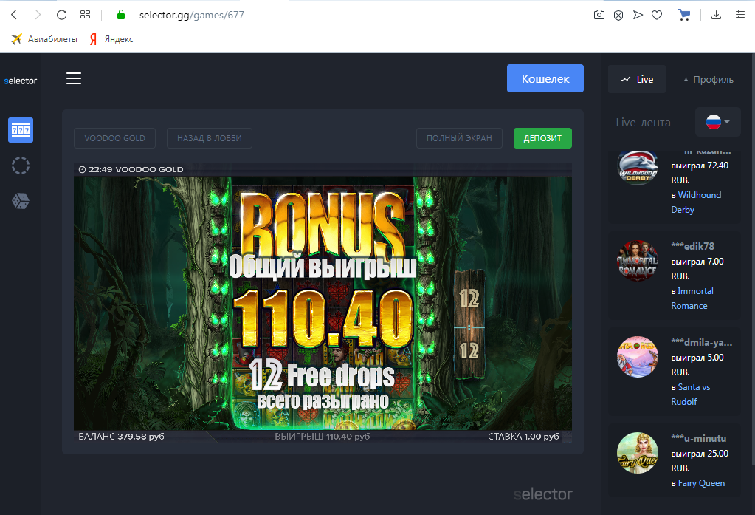This screenshot has height=515, width=755.
Task: Open the Immortal Romance link
Action: pyautogui.click(x=692, y=298)
